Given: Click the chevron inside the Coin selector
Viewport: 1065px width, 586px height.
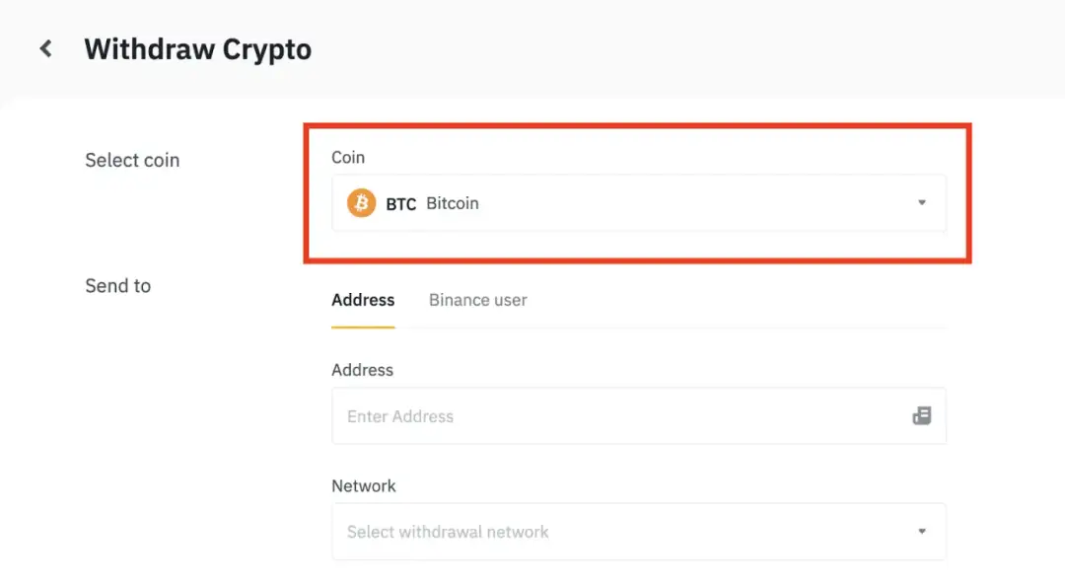Looking at the screenshot, I should (x=922, y=203).
